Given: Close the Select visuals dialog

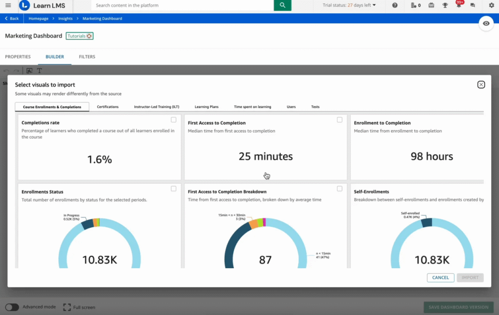Looking at the screenshot, I should (481, 84).
